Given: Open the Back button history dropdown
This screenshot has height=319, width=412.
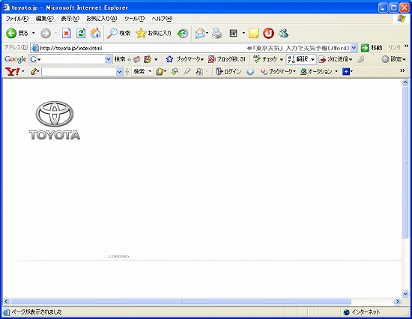Looking at the screenshot, I should click(34, 33).
